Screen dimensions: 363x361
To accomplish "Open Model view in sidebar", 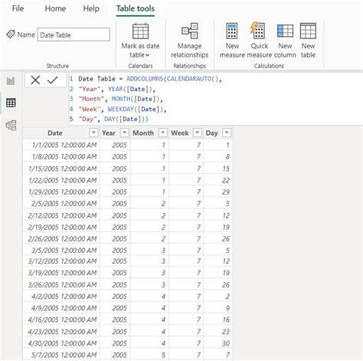I will (x=11, y=125).
